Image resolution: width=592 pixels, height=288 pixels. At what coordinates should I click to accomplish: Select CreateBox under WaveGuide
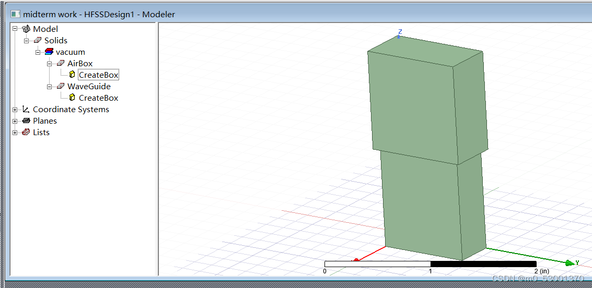click(99, 98)
